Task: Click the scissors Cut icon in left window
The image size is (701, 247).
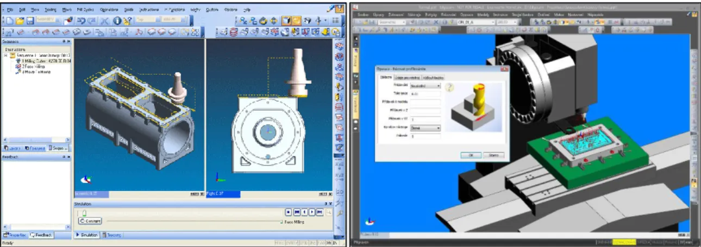Action: (105, 21)
